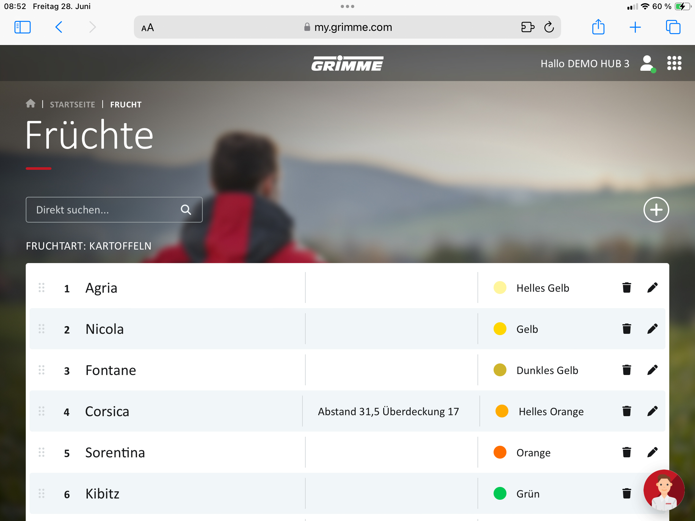Viewport: 695px width, 521px height.
Task: Delete the Fontane entry
Action: [x=626, y=370]
